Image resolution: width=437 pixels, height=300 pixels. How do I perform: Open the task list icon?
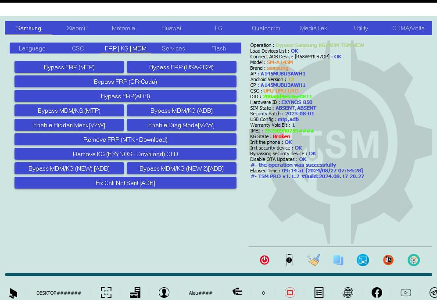pos(319,293)
